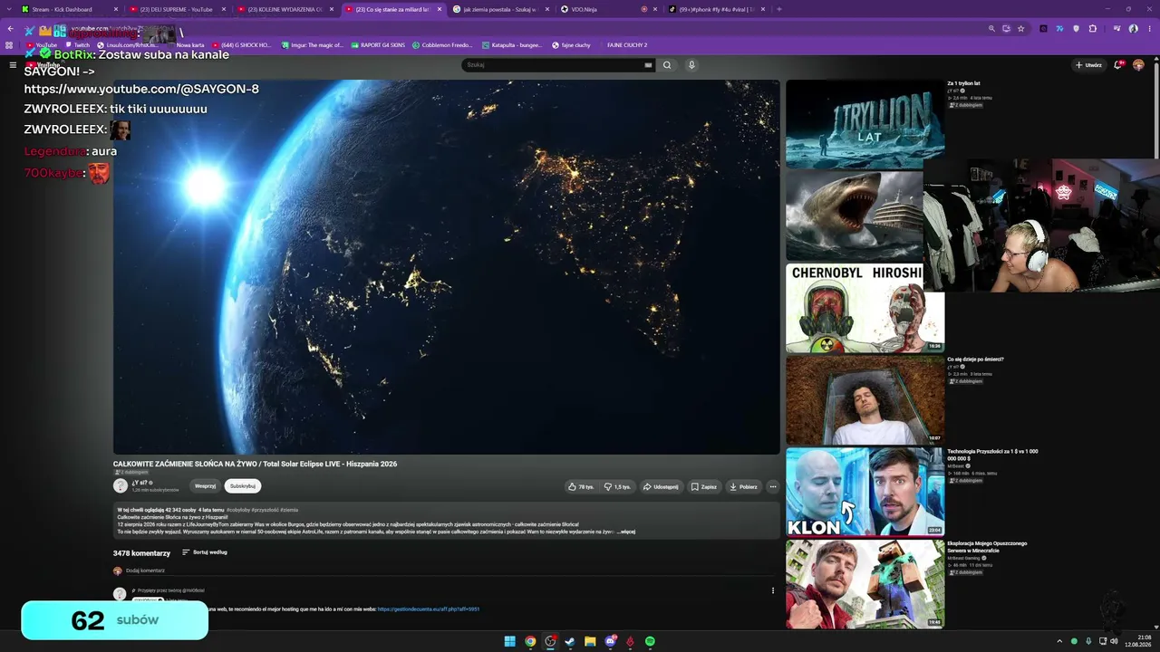This screenshot has width=1160, height=652.
Task: Start voice search with the microphone icon
Action: [691, 65]
